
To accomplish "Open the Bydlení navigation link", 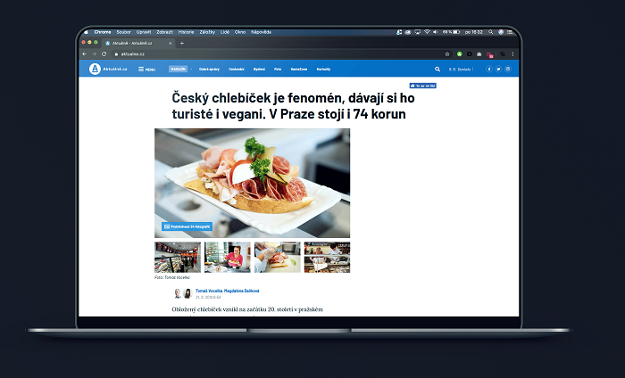I will [x=259, y=69].
